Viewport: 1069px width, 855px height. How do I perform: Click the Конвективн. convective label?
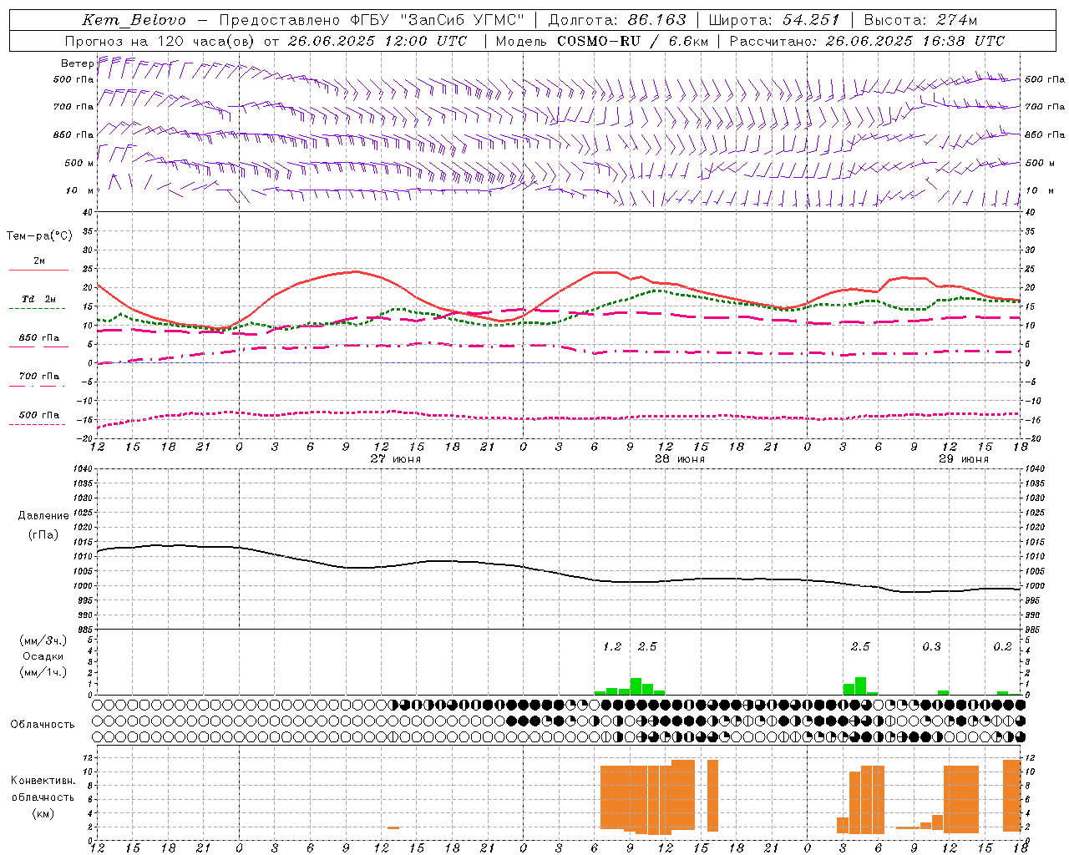[x=43, y=781]
